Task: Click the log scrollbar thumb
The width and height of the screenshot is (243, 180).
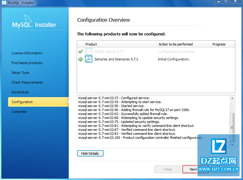Action: coord(232,128)
